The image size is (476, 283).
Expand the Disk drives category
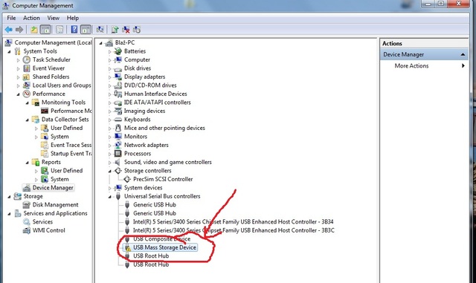coord(110,69)
